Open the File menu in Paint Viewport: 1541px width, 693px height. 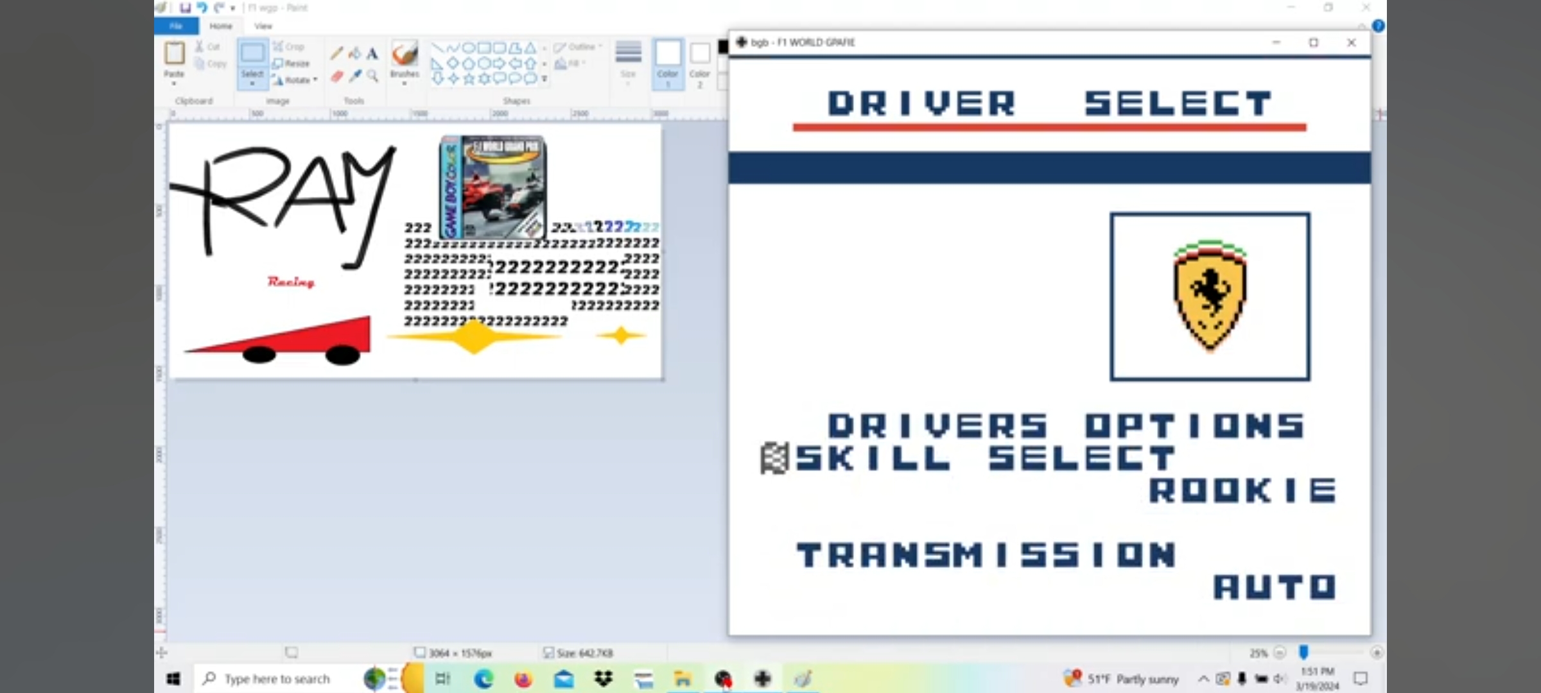176,26
